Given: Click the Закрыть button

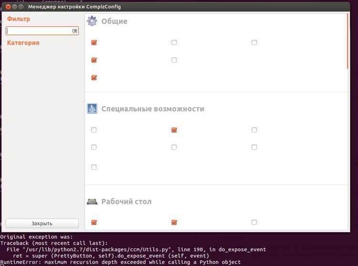Looking at the screenshot, I should tap(42, 224).
